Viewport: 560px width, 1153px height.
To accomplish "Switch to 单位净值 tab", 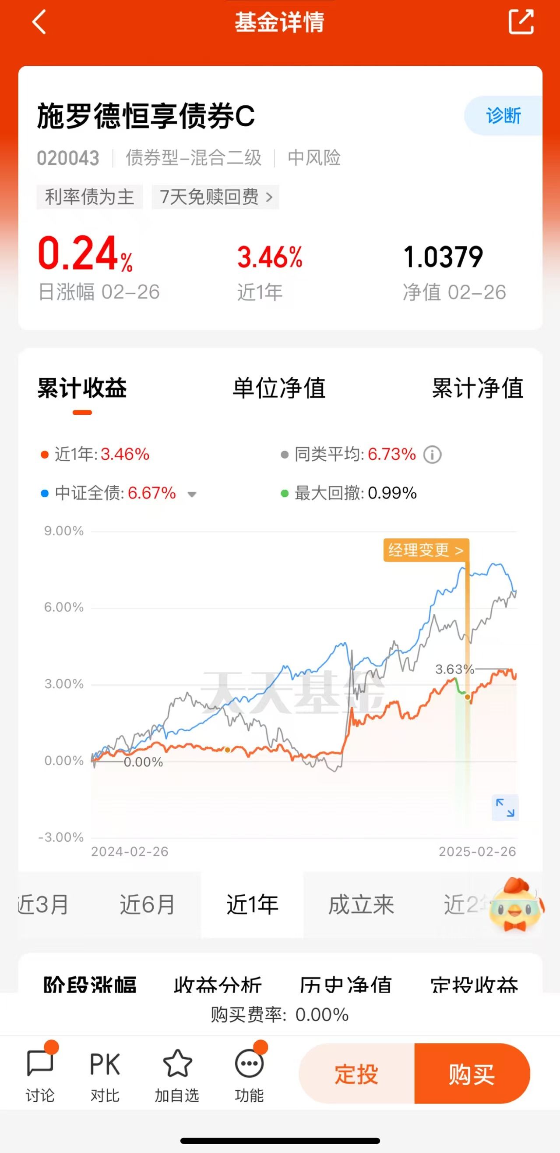I will pyautogui.click(x=279, y=388).
